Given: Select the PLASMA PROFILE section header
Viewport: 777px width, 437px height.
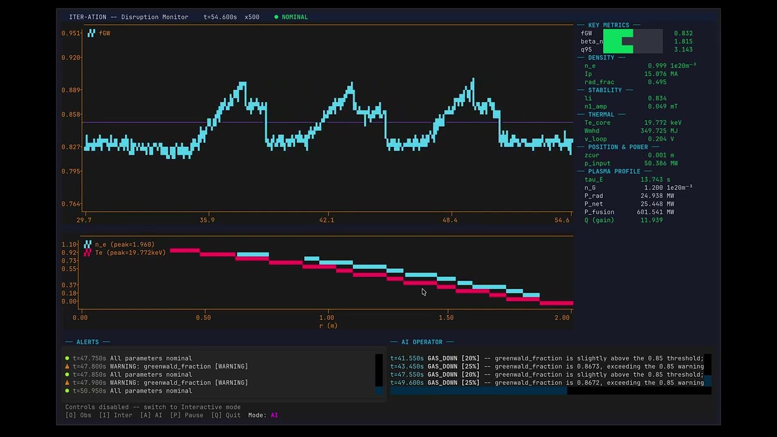Looking at the screenshot, I should coord(614,171).
